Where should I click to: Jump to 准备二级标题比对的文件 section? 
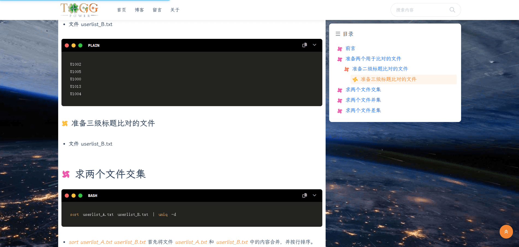click(380, 69)
